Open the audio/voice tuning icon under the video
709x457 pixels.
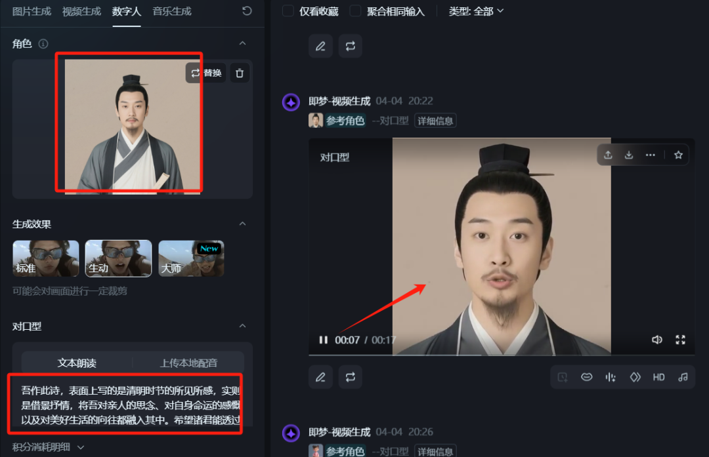coord(611,377)
